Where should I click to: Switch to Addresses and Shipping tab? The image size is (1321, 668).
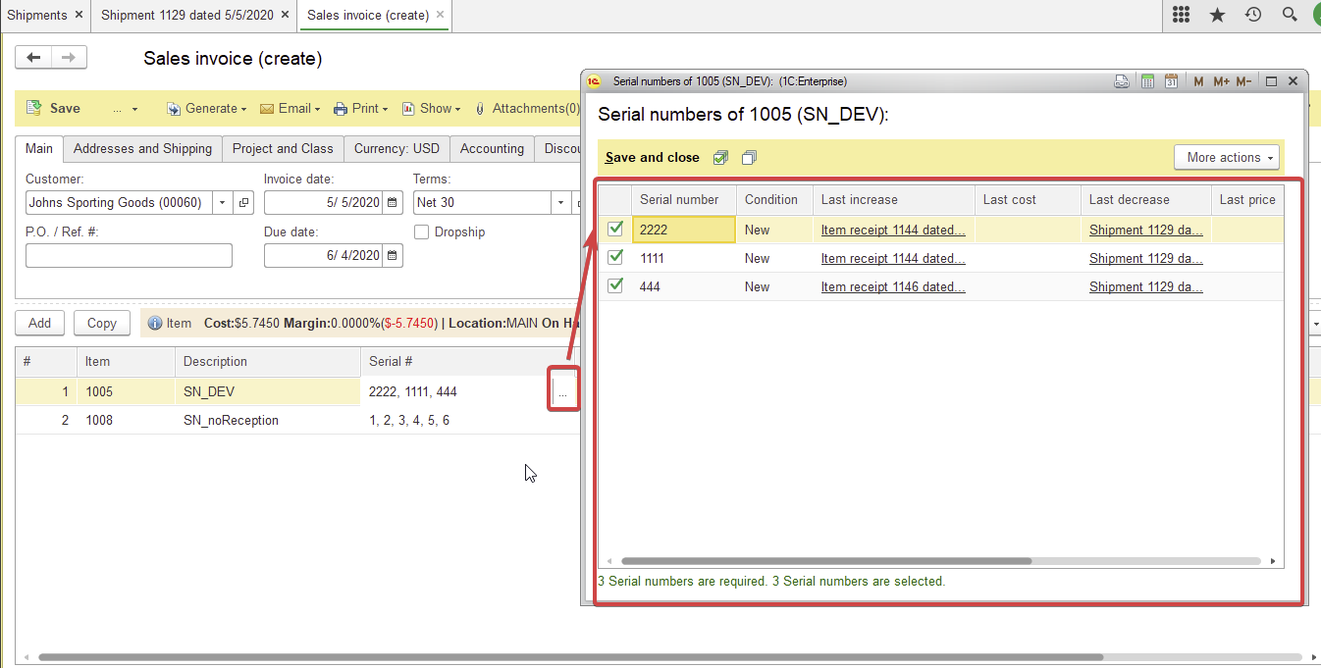(x=142, y=149)
